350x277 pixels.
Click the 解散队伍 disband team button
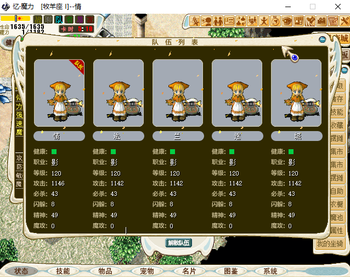[178, 242]
